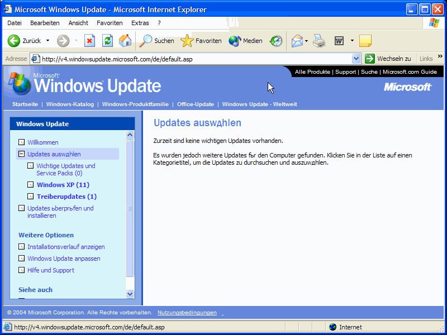
Task: Click the sidebar scrollbar thumb
Action: [130, 208]
